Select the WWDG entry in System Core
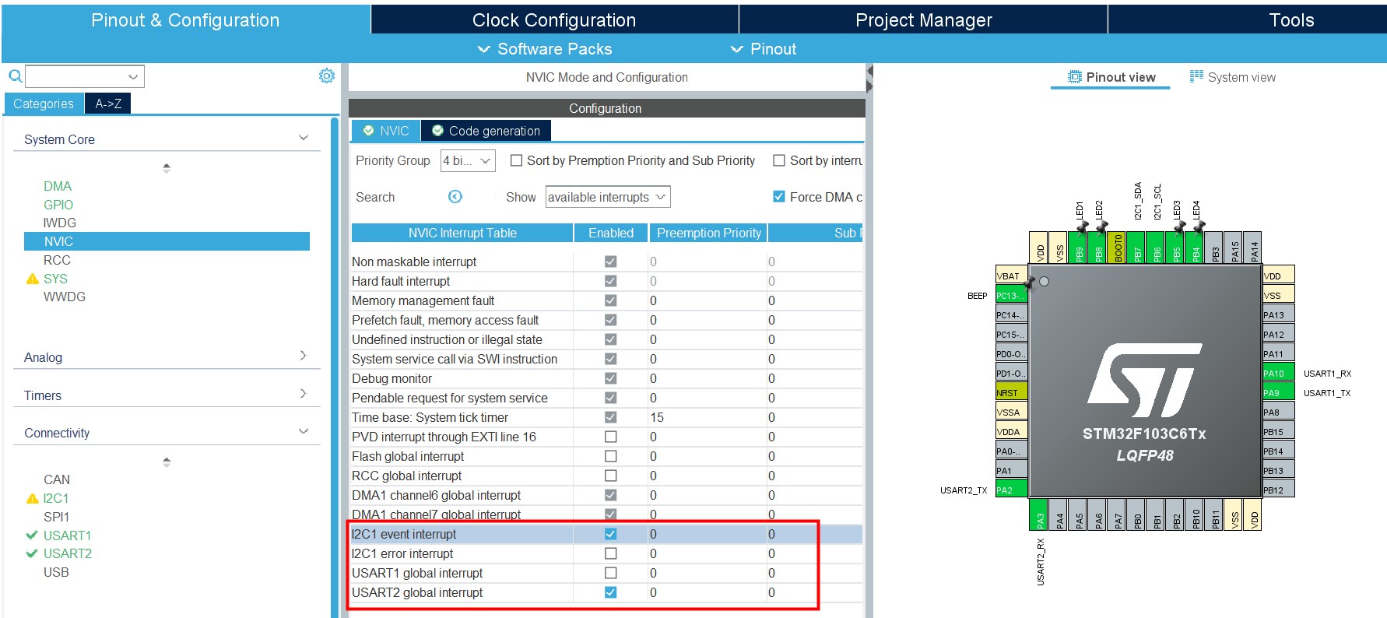This screenshot has width=1387, height=618. point(65,297)
